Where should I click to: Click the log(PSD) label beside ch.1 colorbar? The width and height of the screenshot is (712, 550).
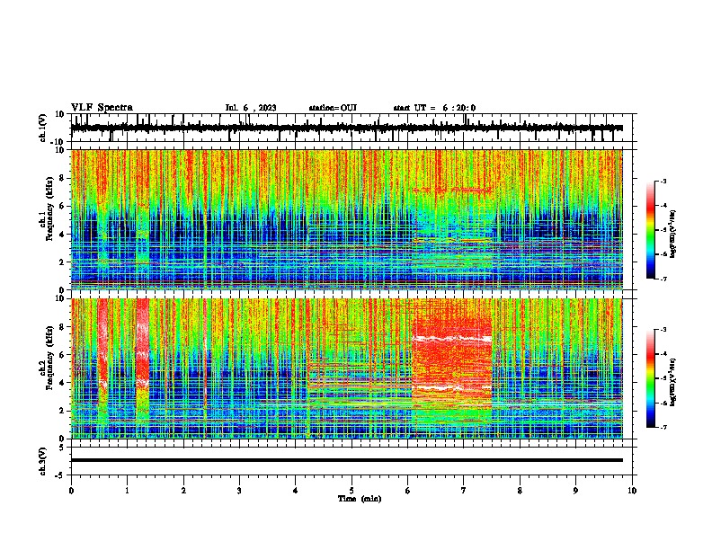coord(673,234)
